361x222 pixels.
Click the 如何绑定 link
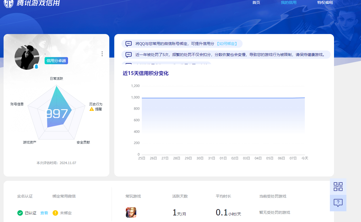coord(227,44)
